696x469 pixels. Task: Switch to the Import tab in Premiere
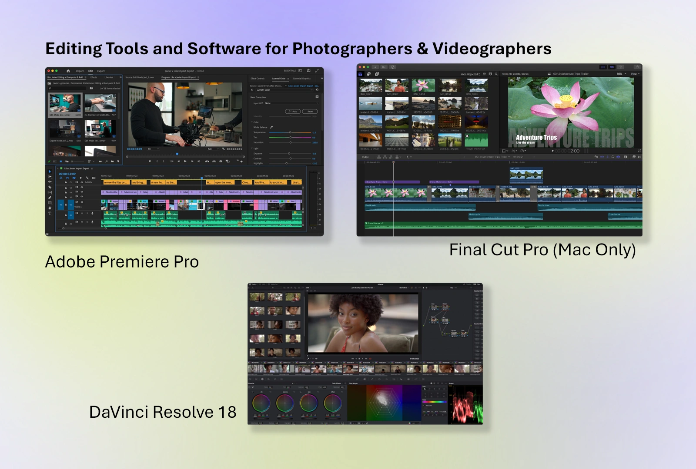tap(80, 71)
